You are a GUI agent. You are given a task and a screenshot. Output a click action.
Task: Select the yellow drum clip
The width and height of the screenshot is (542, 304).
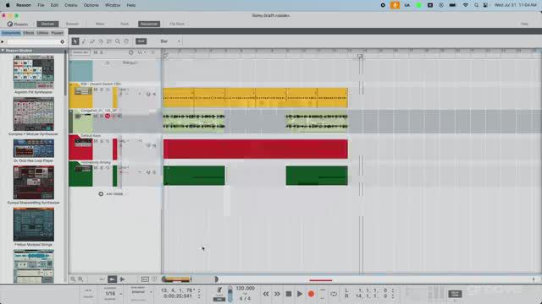[x=256, y=98]
